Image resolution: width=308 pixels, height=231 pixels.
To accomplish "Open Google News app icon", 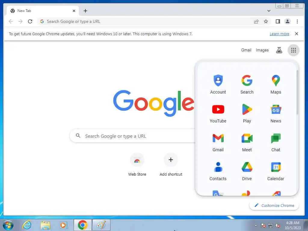I will coord(276,113).
